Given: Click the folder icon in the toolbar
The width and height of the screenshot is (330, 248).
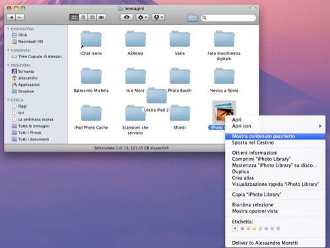Looking at the screenshot, I should tap(193, 18).
